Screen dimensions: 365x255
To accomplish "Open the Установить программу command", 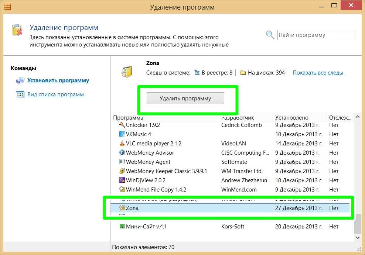I will pyautogui.click(x=58, y=80).
